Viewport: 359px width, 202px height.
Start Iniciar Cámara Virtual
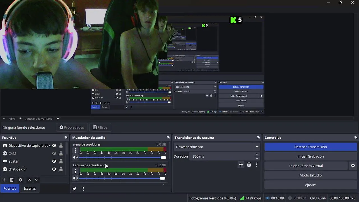coord(306,166)
